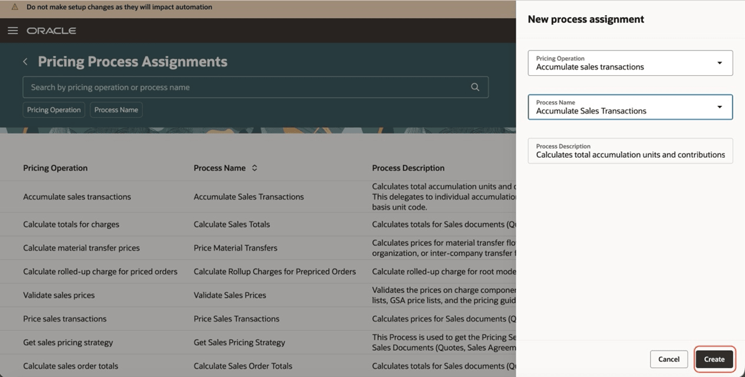Click the search magnifier icon

tap(475, 87)
